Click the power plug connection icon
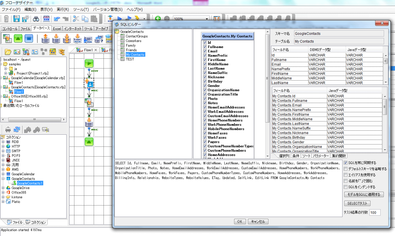 pos(8,130)
